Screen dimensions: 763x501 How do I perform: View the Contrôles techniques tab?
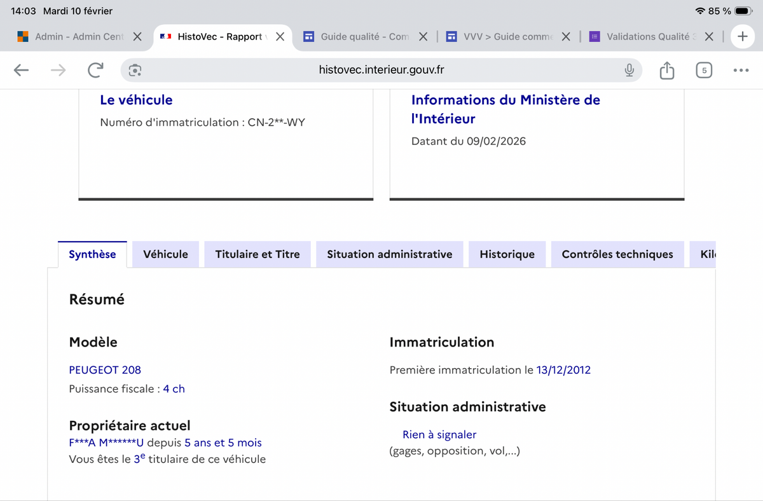click(x=617, y=254)
